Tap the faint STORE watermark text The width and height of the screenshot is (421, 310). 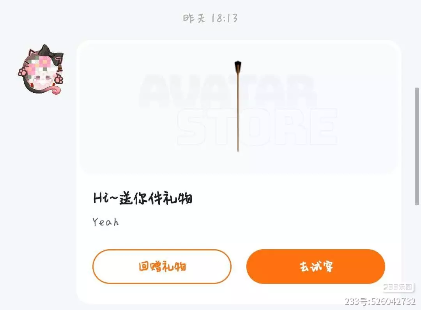tap(257, 127)
